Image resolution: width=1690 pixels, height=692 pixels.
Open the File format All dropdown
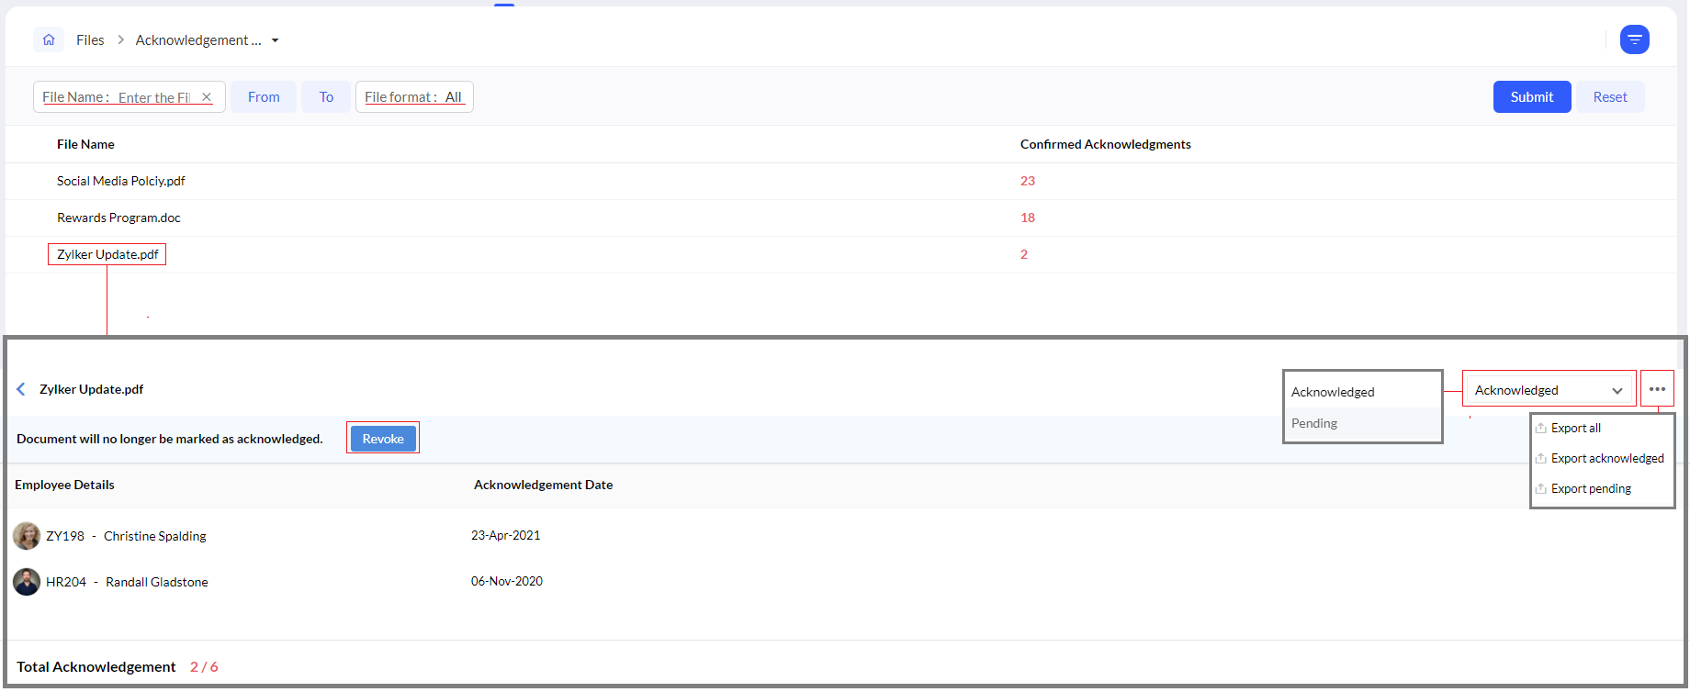click(414, 97)
